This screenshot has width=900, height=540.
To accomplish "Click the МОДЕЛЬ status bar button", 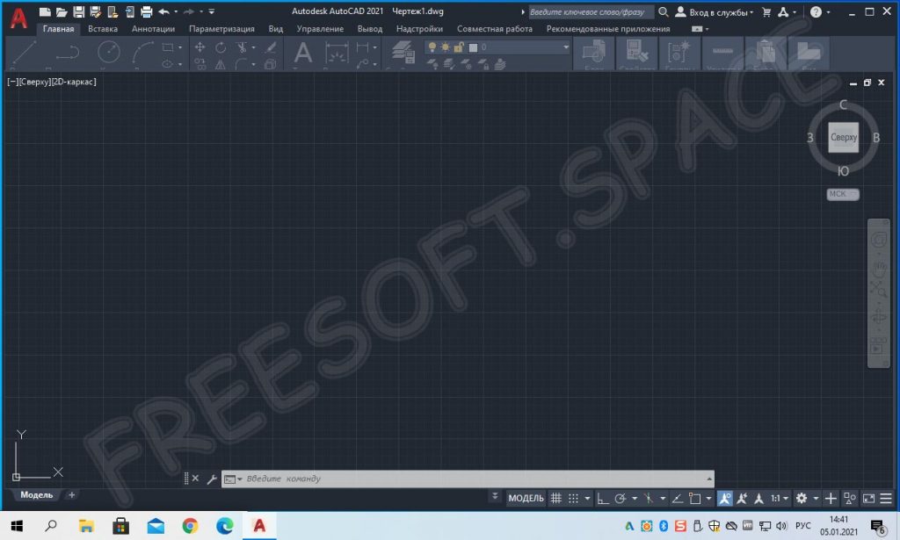I will point(526,498).
